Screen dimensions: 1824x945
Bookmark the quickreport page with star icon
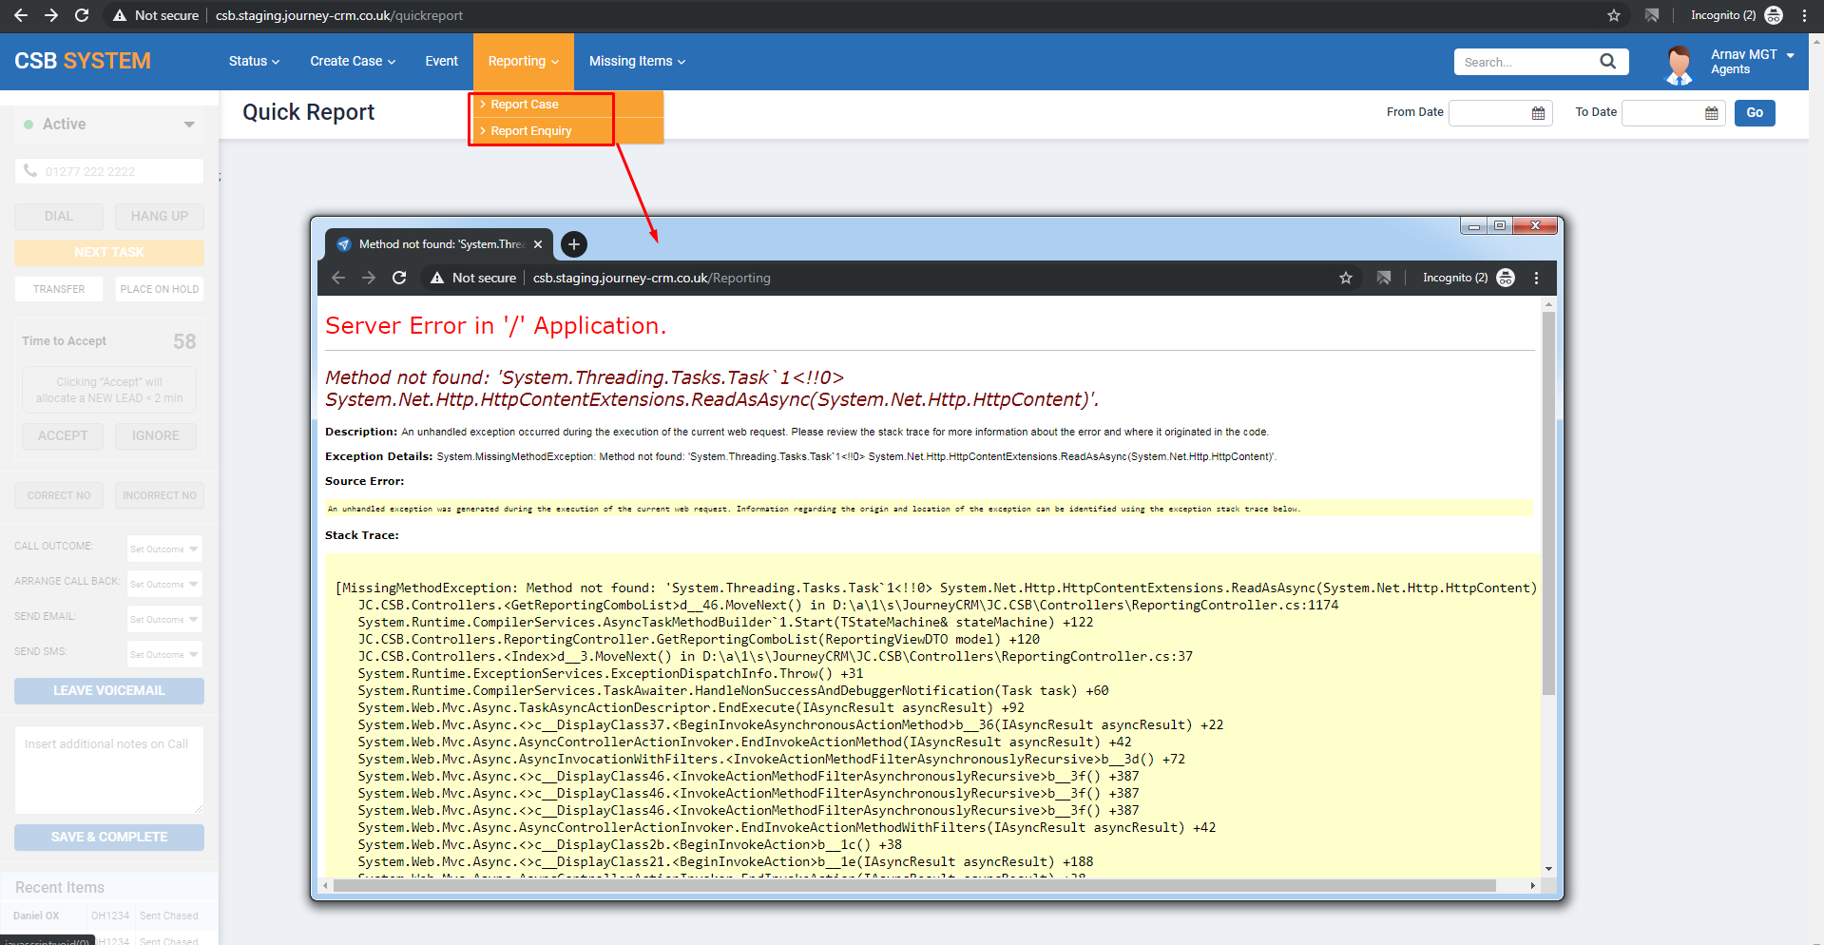point(1614,15)
